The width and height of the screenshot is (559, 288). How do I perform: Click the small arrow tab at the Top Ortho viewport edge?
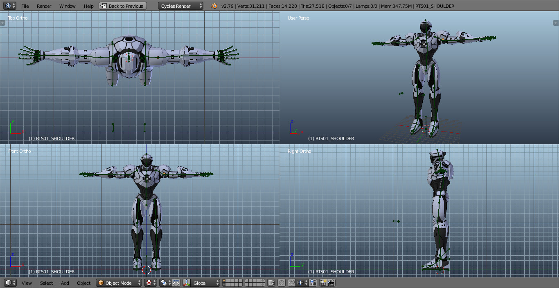point(2,22)
